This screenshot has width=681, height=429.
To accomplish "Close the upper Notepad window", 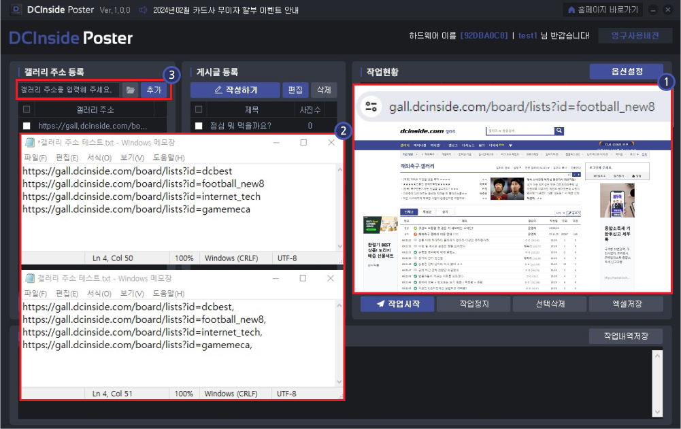I will point(331,142).
